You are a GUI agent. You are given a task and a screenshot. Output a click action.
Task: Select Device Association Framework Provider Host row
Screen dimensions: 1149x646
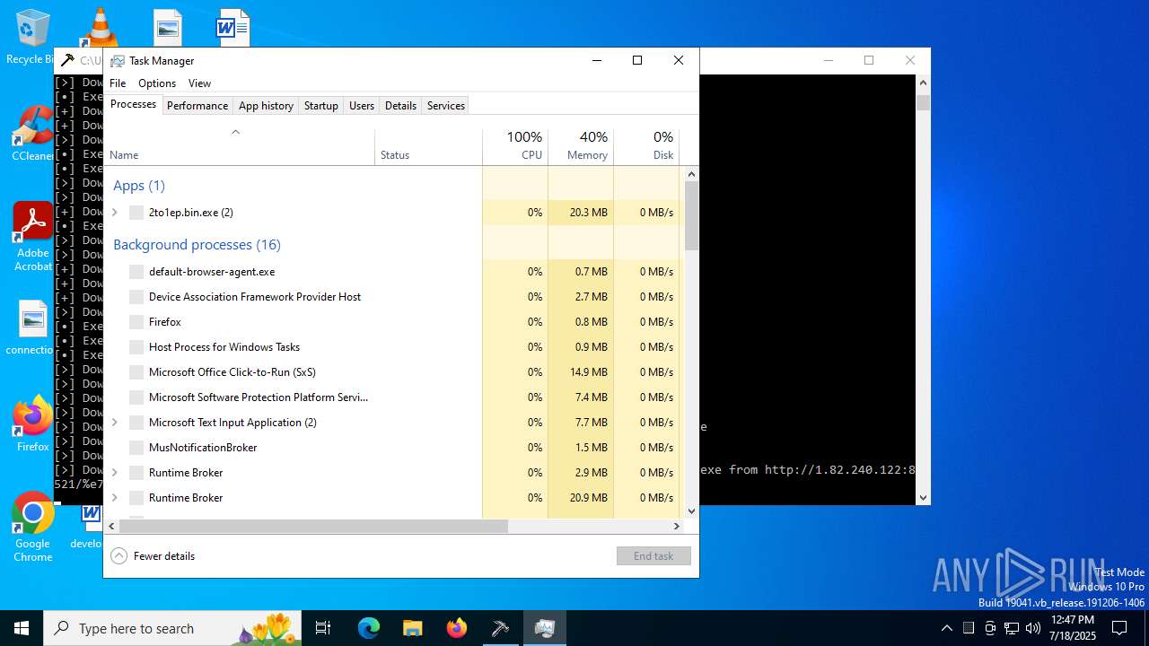393,297
